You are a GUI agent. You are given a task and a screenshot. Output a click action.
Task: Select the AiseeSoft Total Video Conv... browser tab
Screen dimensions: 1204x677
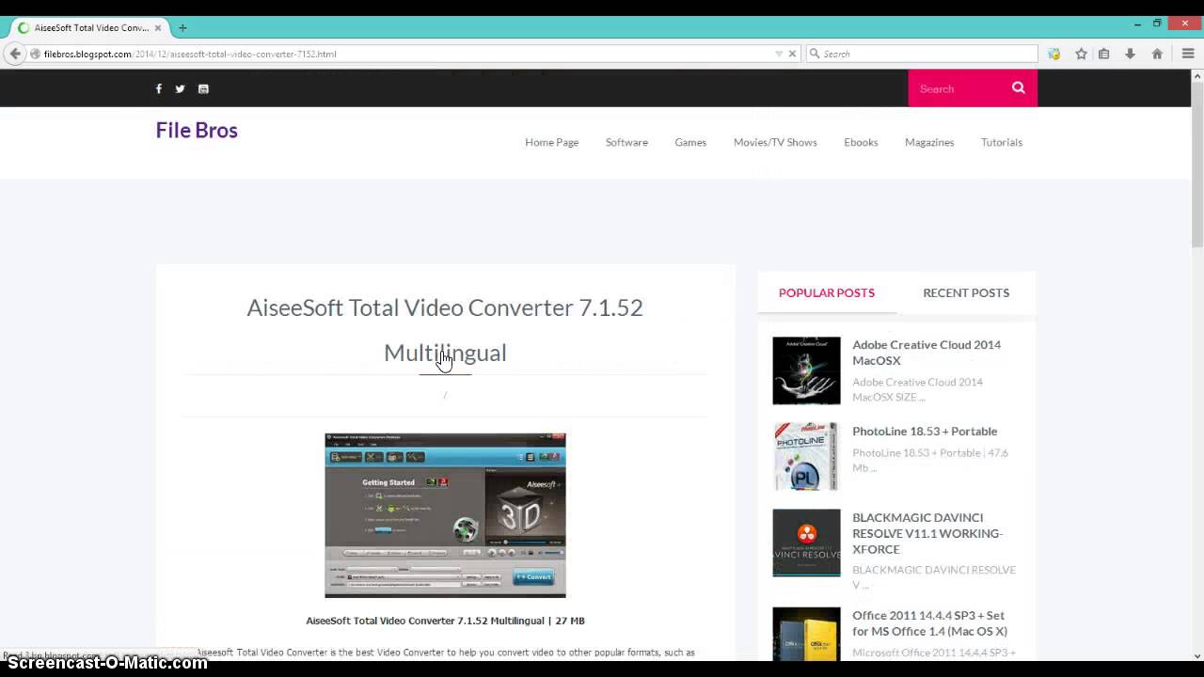[91, 27]
